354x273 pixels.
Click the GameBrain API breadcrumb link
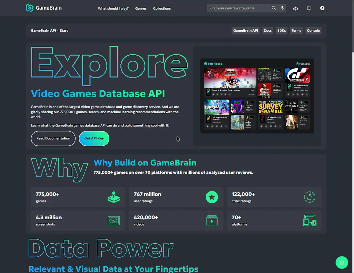click(x=43, y=30)
